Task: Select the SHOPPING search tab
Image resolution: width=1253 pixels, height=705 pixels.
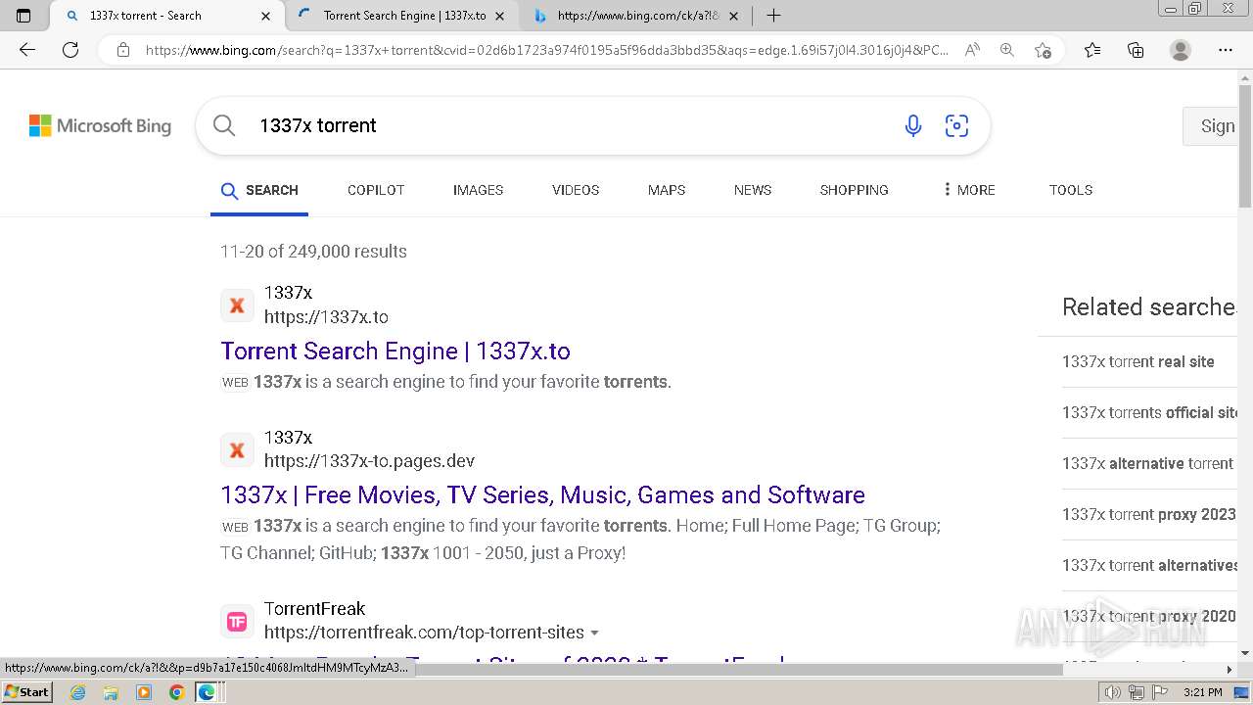Action: click(x=855, y=190)
